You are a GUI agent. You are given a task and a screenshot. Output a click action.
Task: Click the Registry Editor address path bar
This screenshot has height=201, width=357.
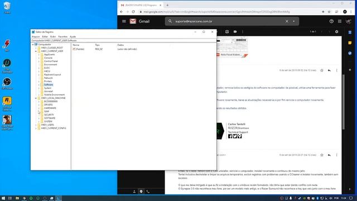click(123, 41)
